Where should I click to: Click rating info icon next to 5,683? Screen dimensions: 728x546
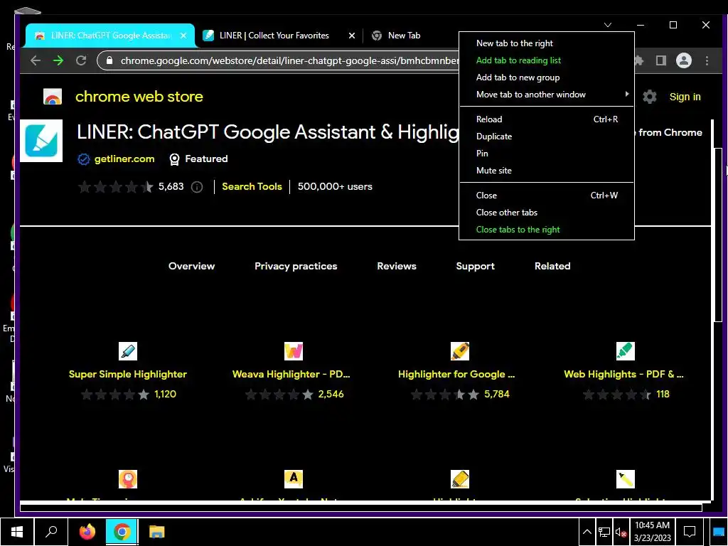197,187
